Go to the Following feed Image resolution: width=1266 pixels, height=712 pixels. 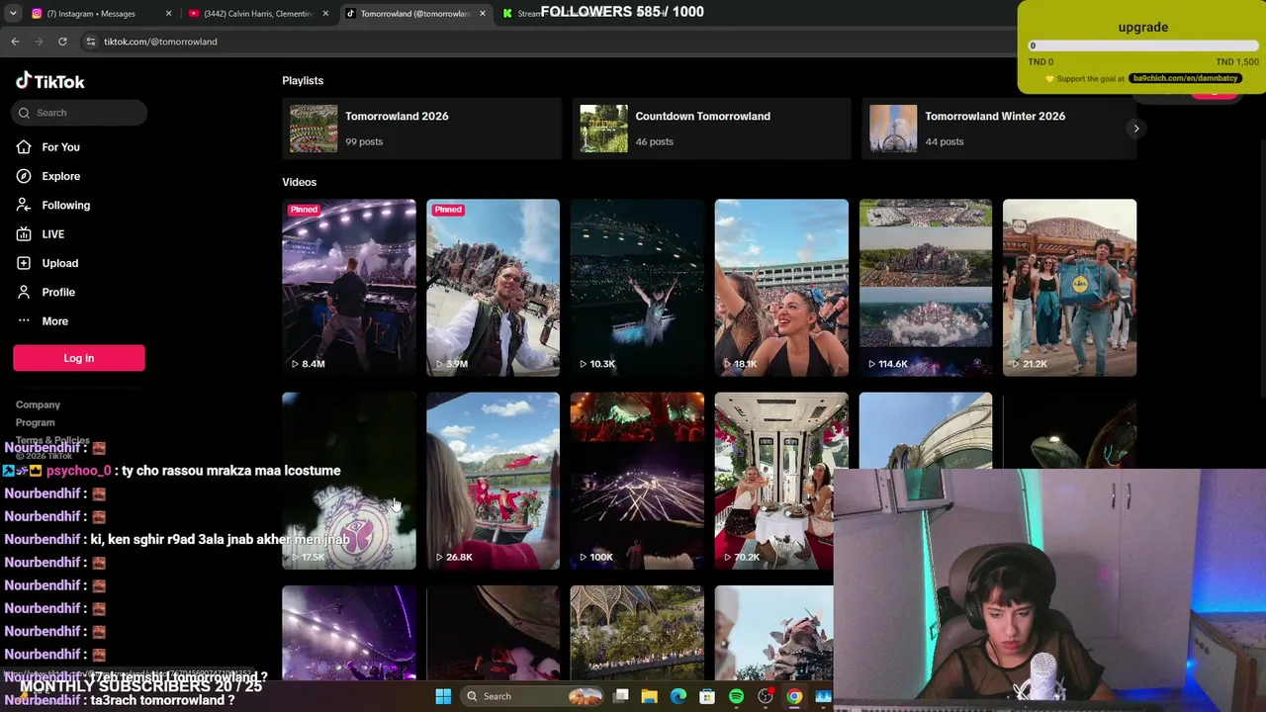click(65, 205)
